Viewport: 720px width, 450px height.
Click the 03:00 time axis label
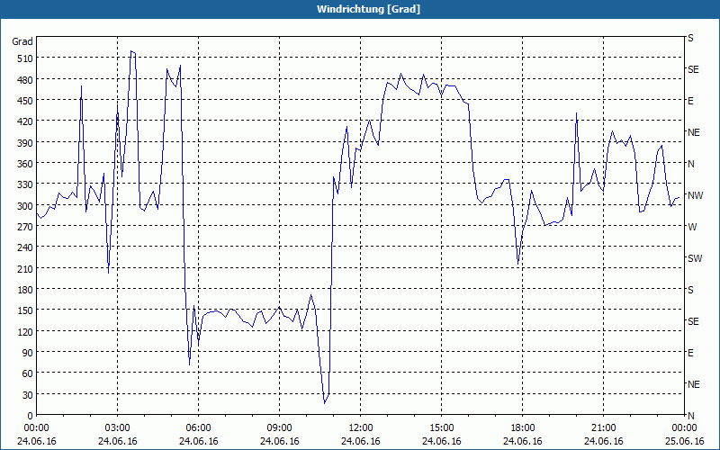118,428
